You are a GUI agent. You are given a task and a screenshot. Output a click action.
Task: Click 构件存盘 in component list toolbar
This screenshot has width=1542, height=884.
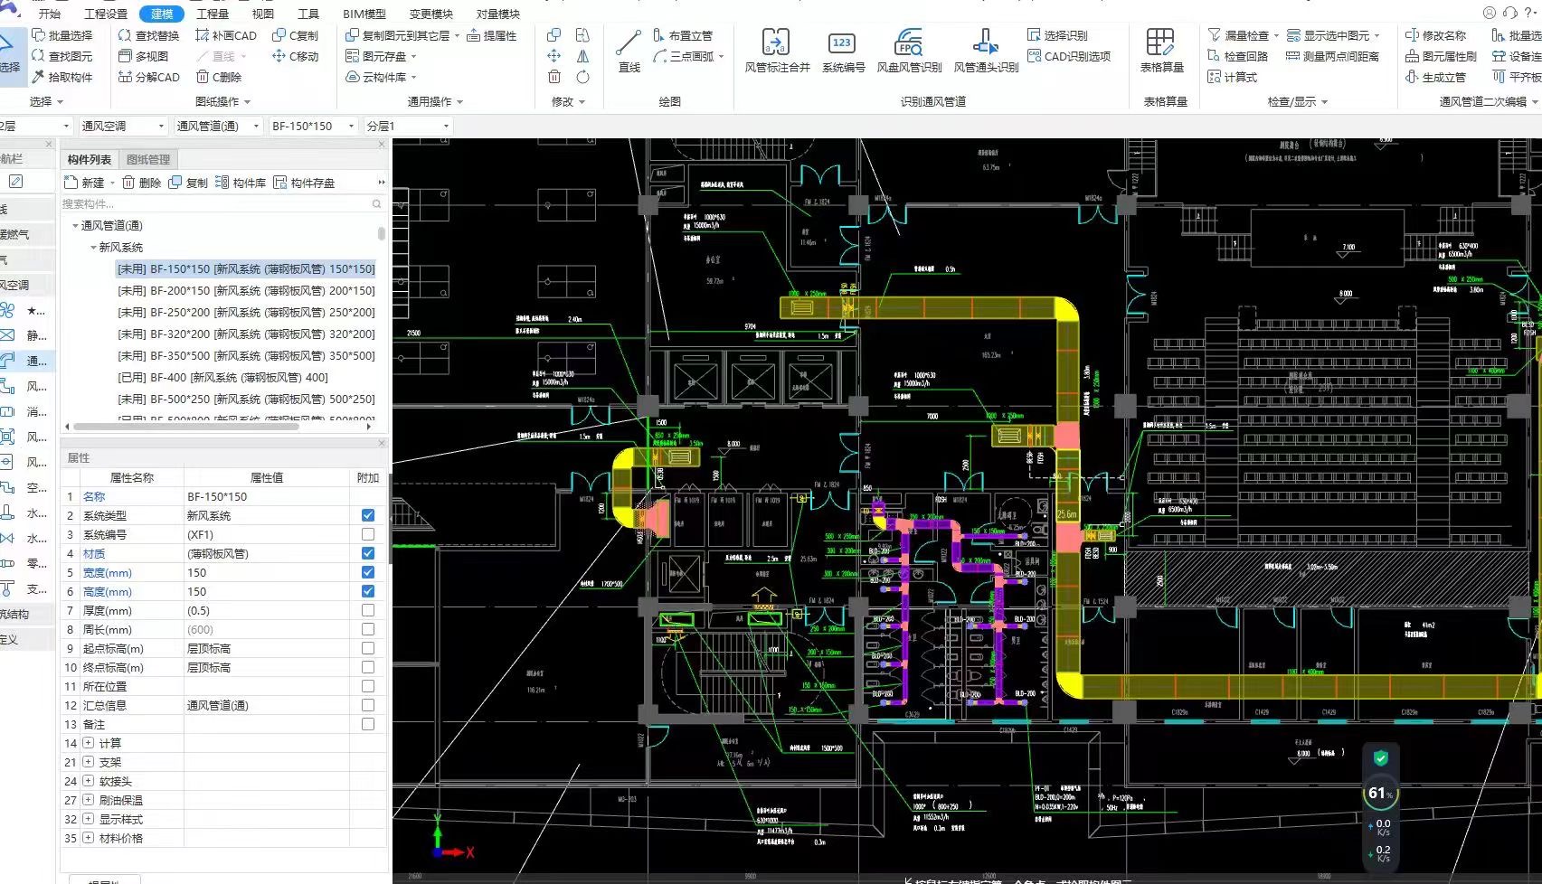(304, 183)
